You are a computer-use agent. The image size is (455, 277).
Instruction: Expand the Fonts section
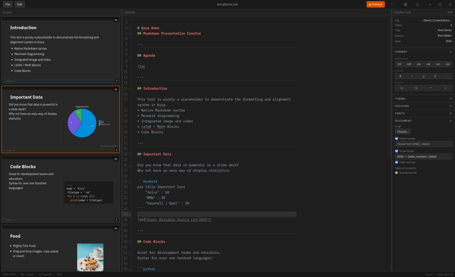[450, 113]
